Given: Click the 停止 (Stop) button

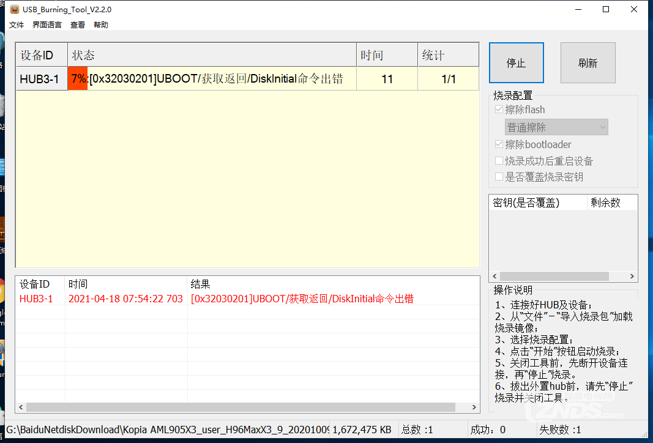Looking at the screenshot, I should (x=516, y=63).
